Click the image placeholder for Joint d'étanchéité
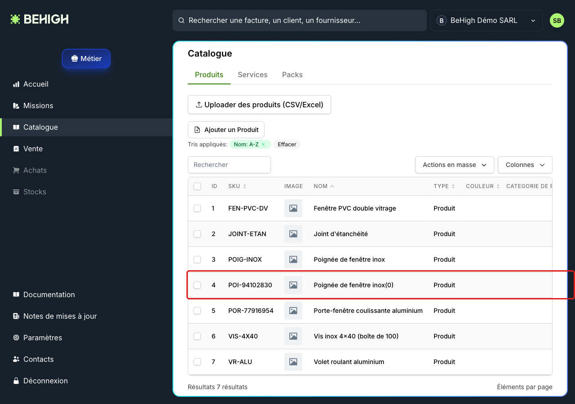Viewport: 575px width, 404px height. pyautogui.click(x=293, y=234)
